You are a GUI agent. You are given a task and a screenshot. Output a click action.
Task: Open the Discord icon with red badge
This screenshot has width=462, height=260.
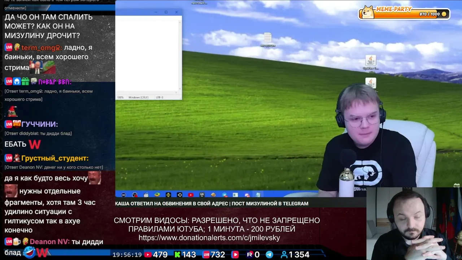(x=247, y=195)
